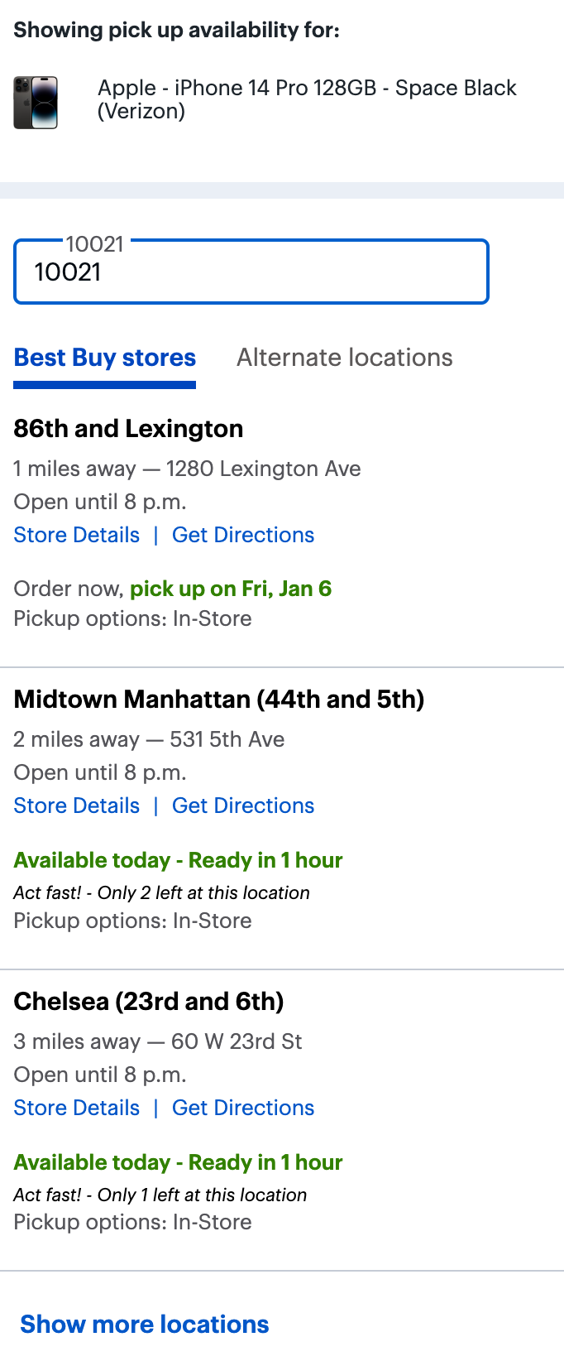The height and width of the screenshot is (1361, 564).
Task: Get Directions to Chelsea store
Action: coord(243,1108)
